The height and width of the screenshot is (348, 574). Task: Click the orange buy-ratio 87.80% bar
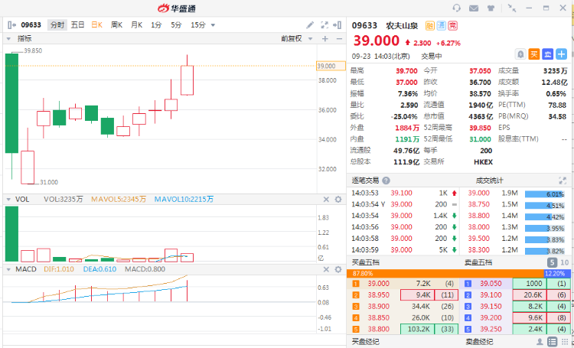(x=445, y=273)
